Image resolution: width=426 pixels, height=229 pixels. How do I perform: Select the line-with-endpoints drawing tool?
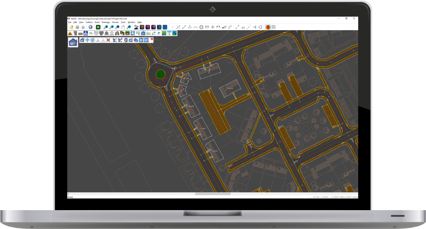pyautogui.click(x=237, y=27)
